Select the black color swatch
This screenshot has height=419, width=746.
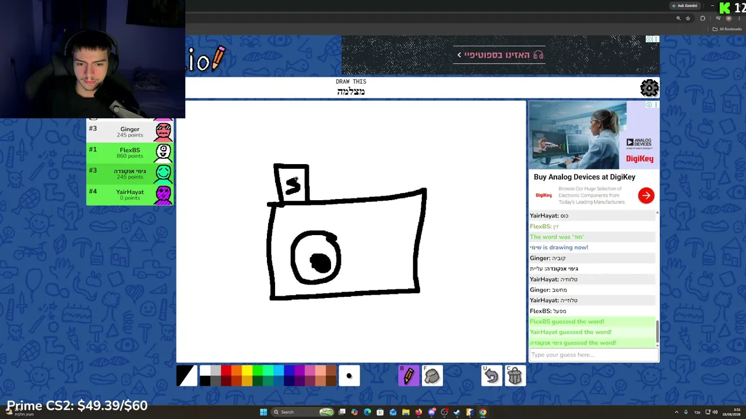pyautogui.click(x=205, y=381)
